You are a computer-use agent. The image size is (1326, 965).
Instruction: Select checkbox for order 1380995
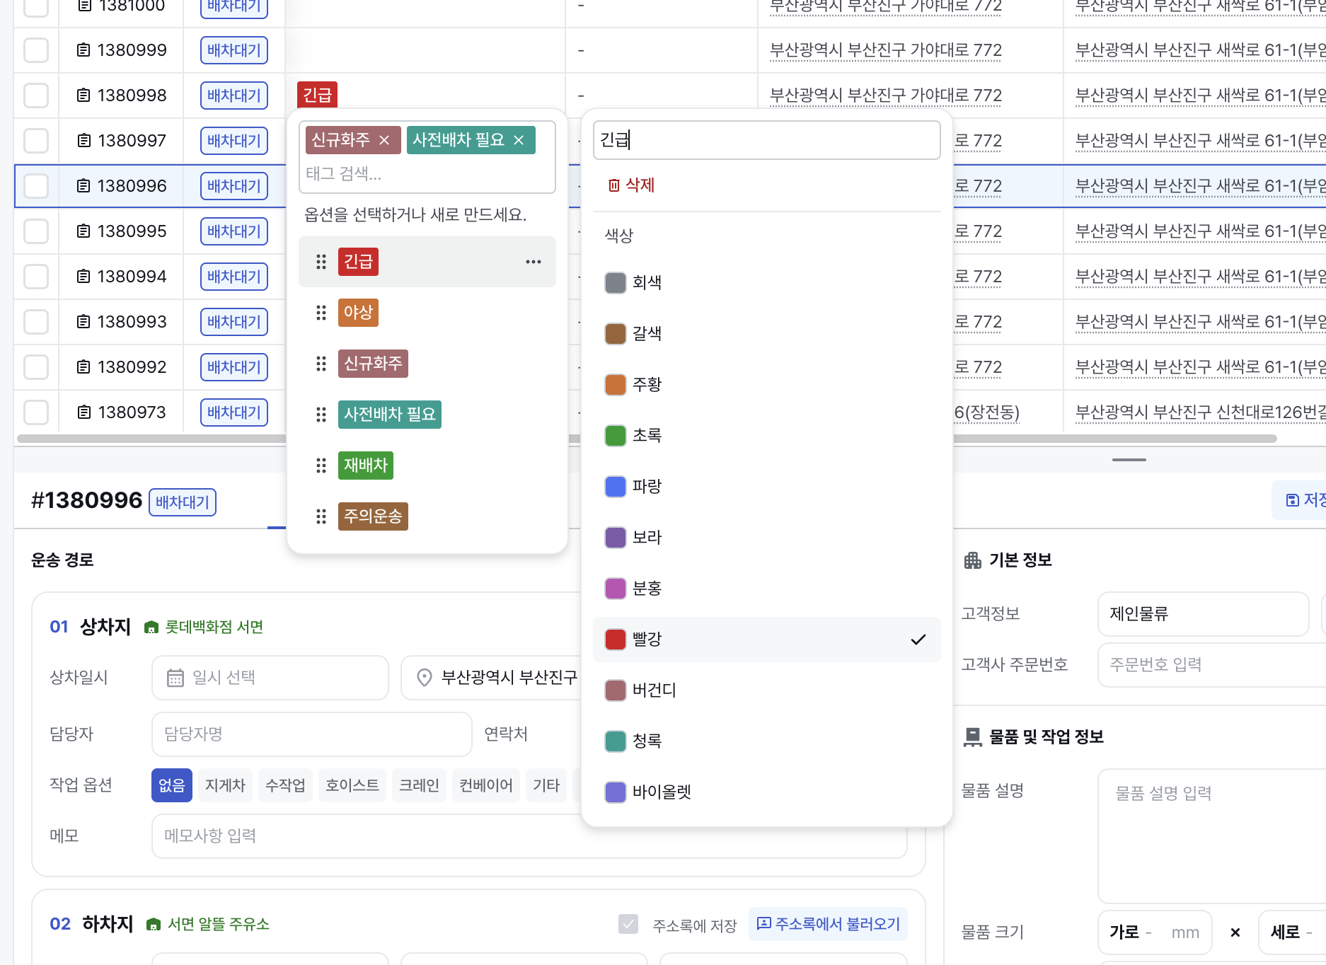[36, 231]
